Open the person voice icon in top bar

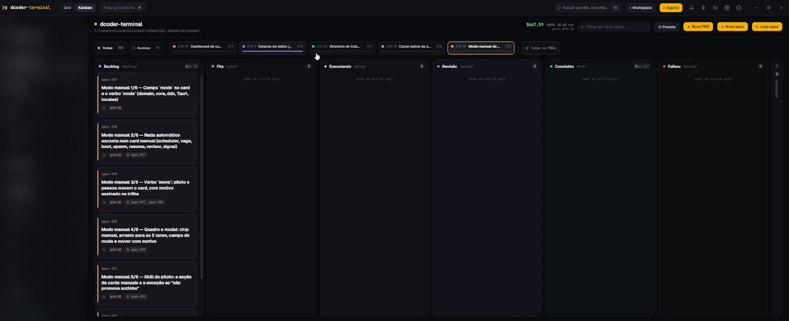[x=715, y=8]
